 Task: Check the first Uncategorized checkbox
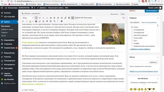[x=132, y=30]
